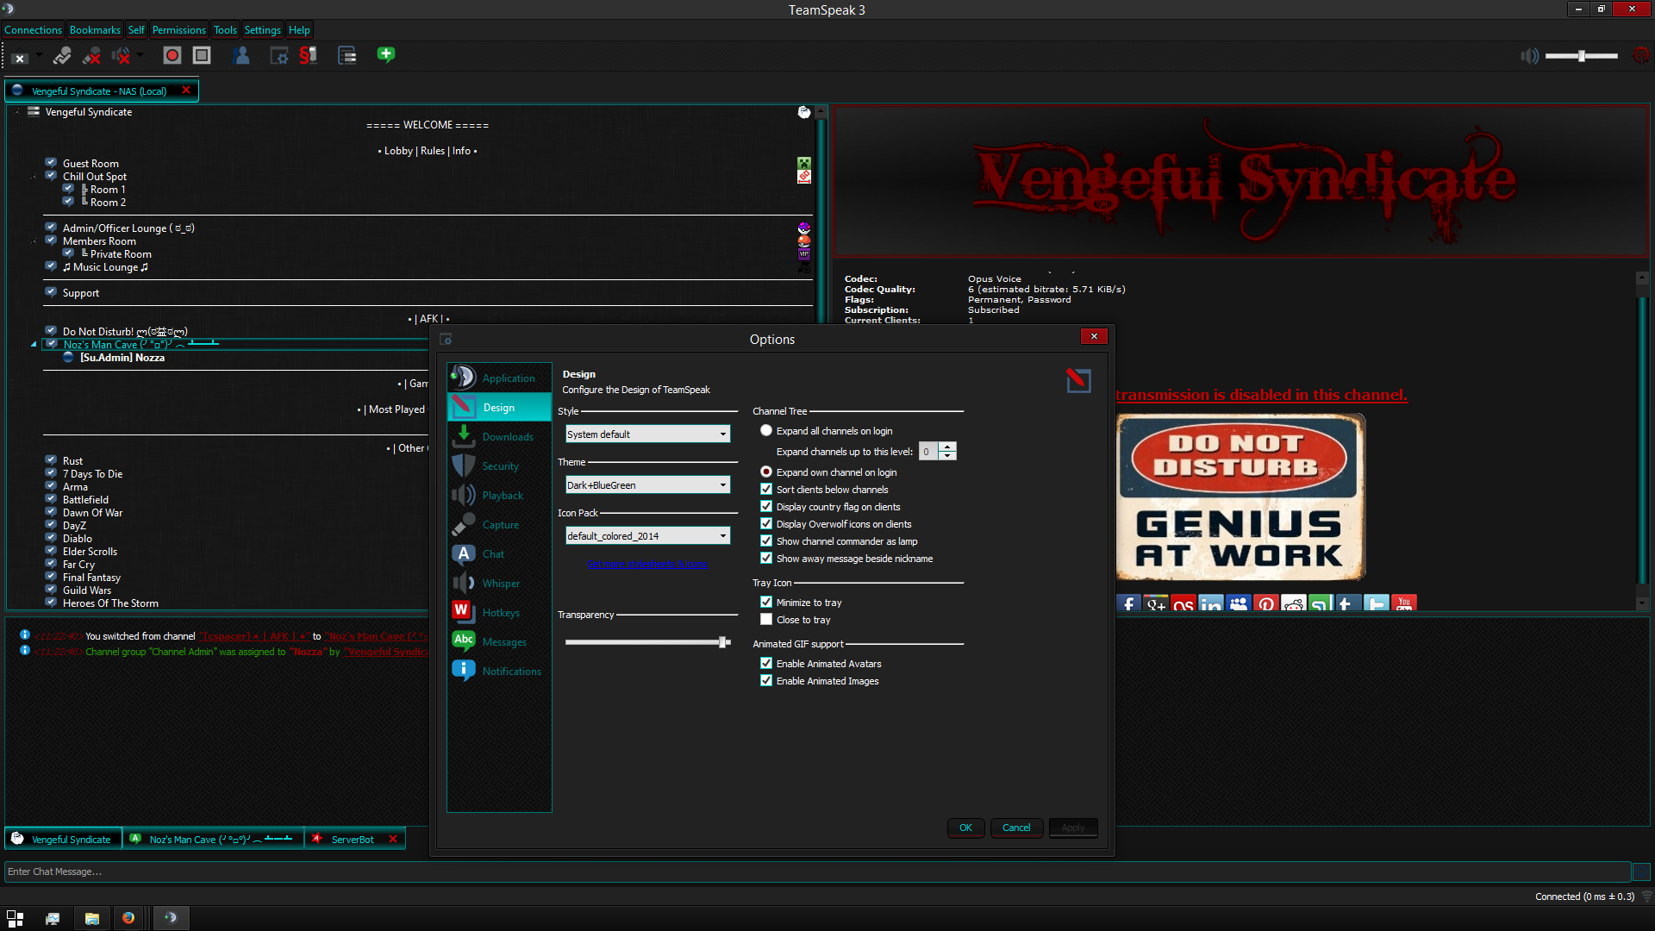This screenshot has width=1655, height=931.
Task: Uncheck Display country flag on clients
Action: pyautogui.click(x=766, y=507)
